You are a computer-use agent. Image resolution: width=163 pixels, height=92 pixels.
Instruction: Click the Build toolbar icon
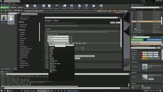(79, 6)
